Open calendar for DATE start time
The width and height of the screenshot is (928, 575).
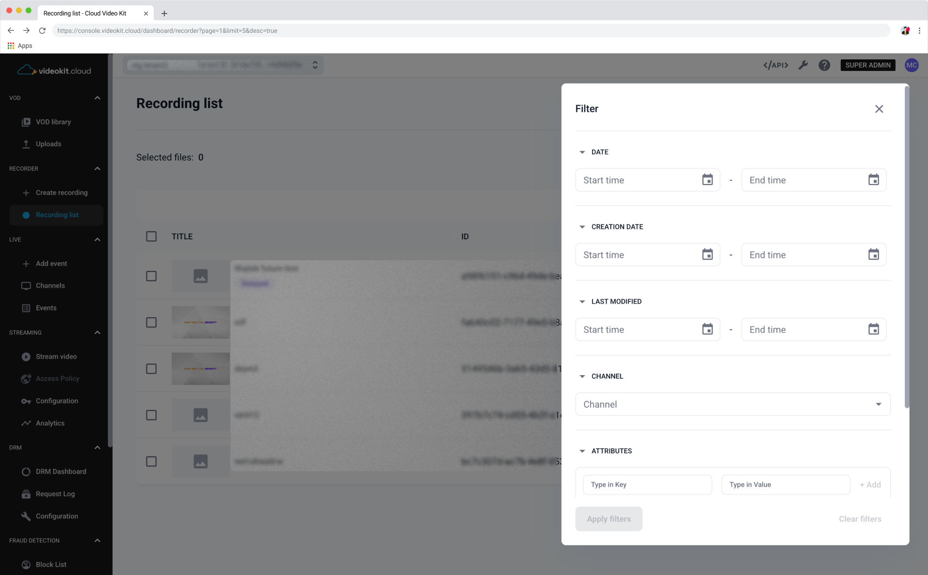(x=708, y=180)
